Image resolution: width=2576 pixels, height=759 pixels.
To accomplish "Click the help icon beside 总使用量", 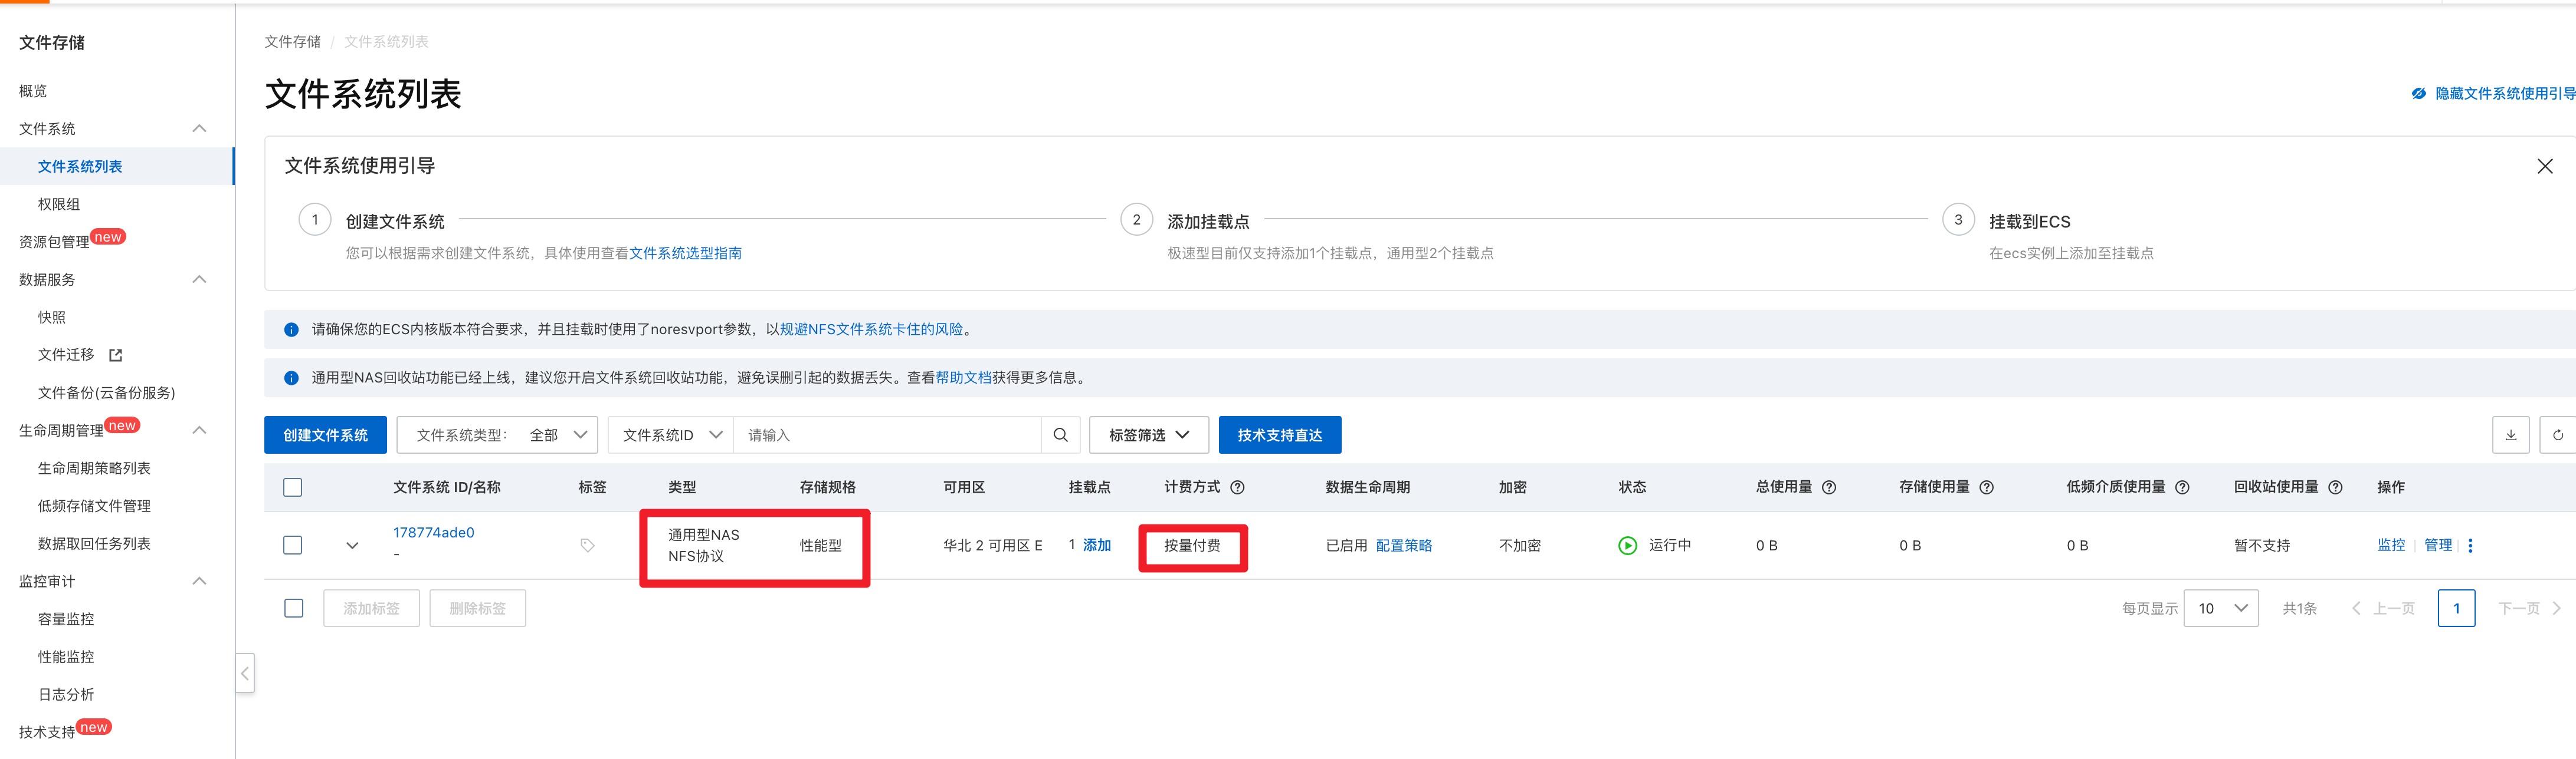I will pos(1829,487).
